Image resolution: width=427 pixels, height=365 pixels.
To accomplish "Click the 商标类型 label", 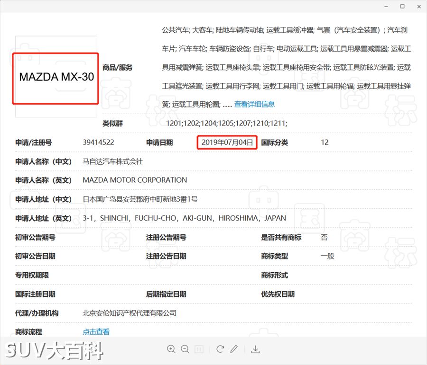I will [275, 256].
